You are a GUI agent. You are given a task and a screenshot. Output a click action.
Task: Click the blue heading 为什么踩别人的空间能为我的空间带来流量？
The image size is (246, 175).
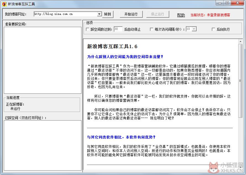[x=125, y=57]
